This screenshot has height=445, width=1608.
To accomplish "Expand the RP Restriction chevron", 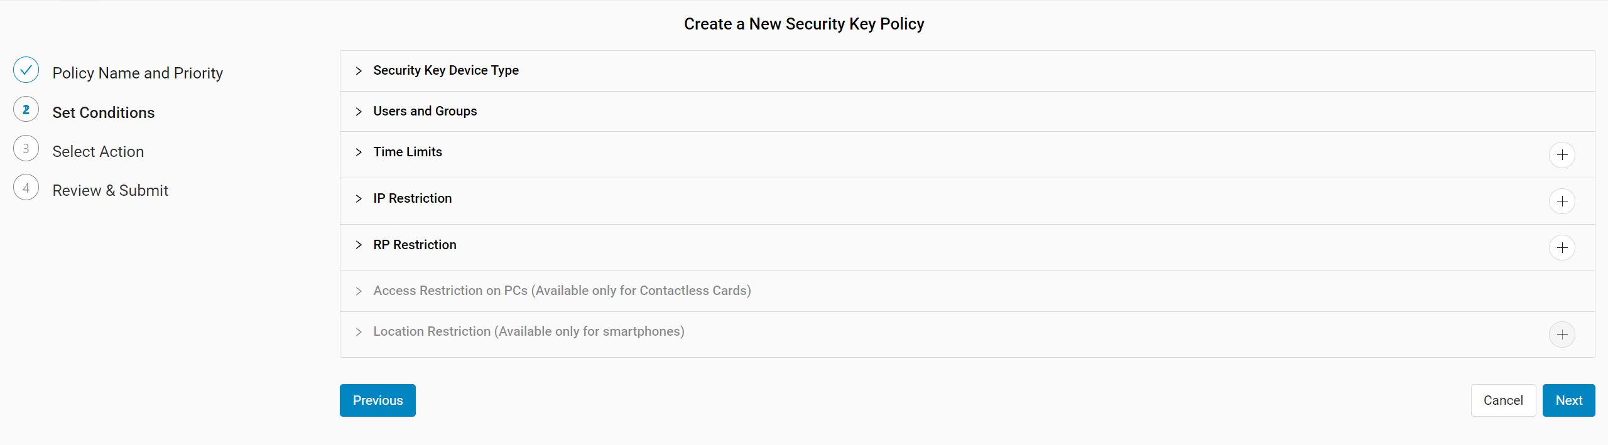I will pyautogui.click(x=359, y=245).
